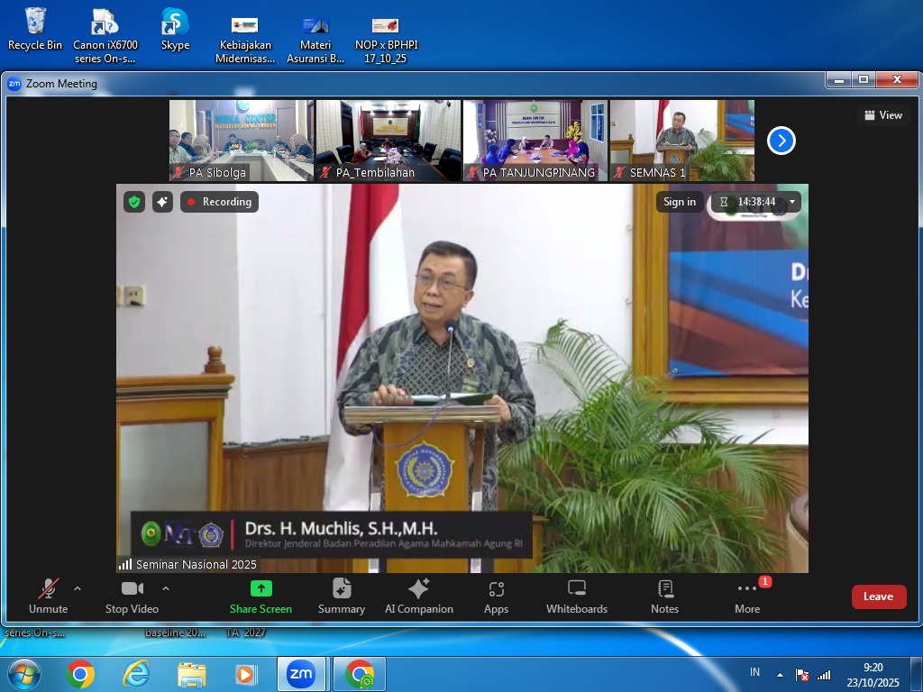Open the meeting timer dropdown arrow
Screen dimensions: 923x692
point(792,202)
